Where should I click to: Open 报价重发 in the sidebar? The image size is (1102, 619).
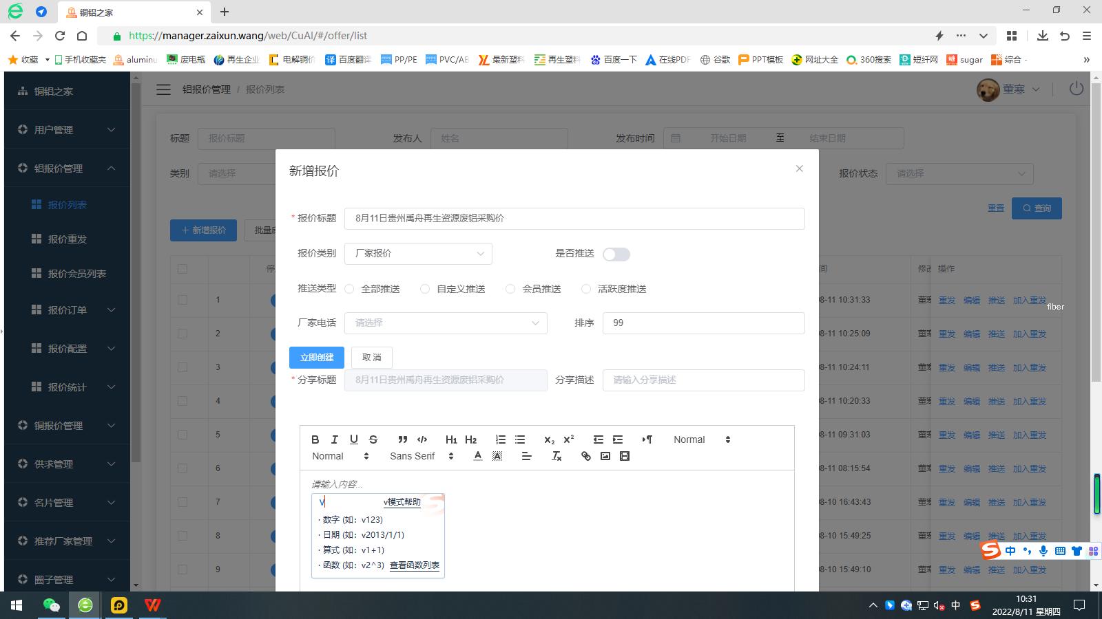click(x=67, y=239)
